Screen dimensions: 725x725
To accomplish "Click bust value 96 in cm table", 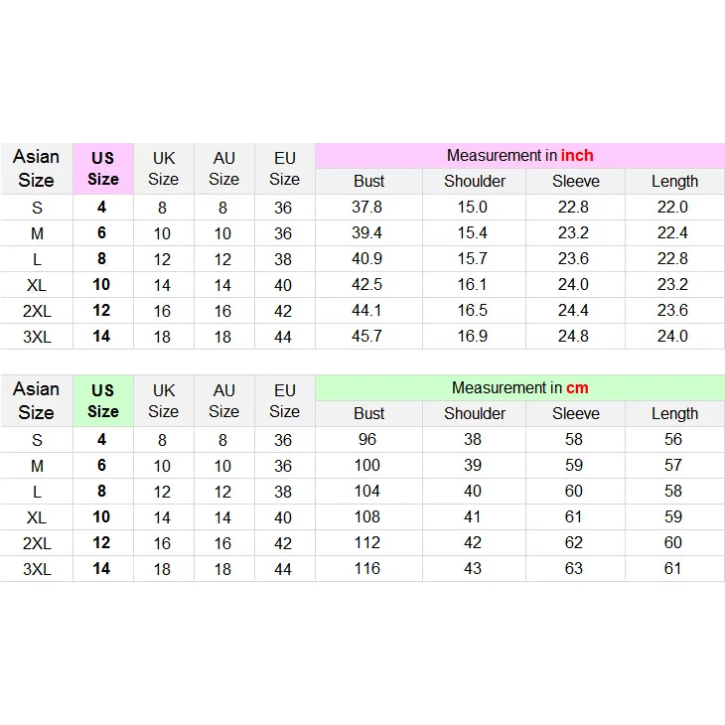I will coord(368,440).
